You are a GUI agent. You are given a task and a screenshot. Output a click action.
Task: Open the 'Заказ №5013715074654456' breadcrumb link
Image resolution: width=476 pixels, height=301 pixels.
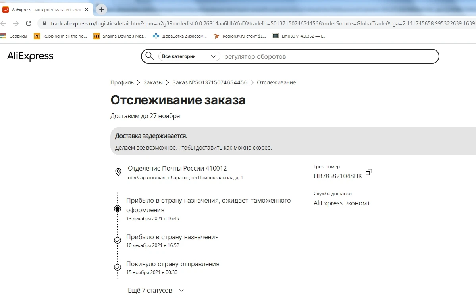210,82
